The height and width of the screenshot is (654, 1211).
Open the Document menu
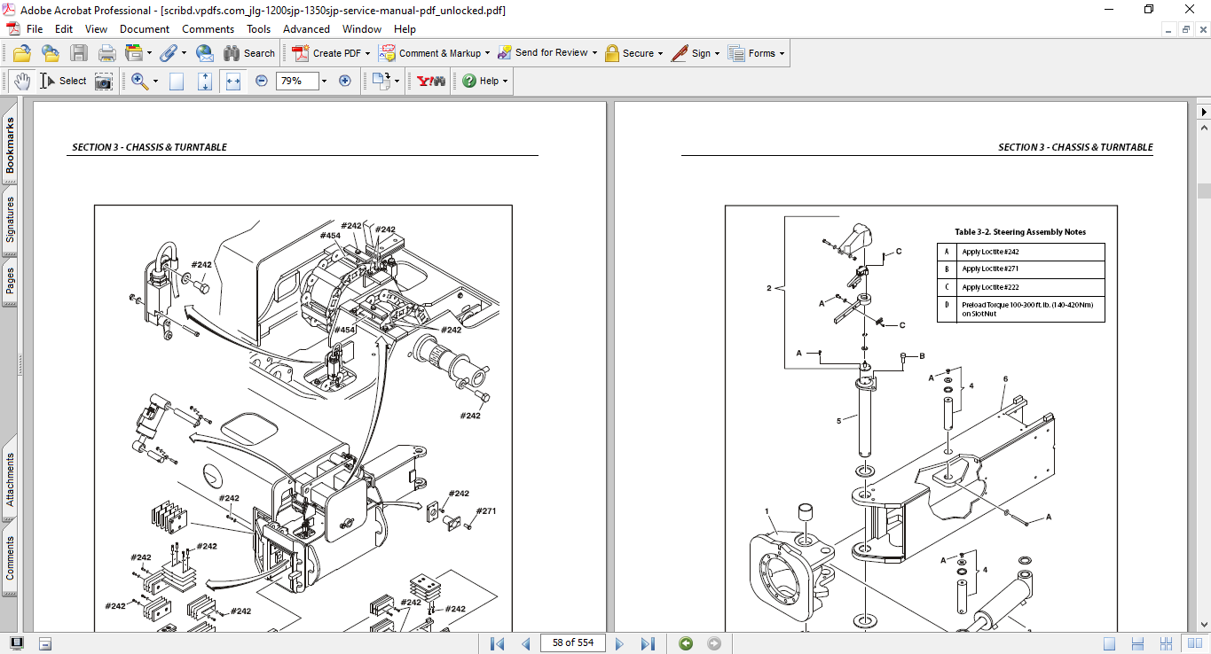click(145, 29)
